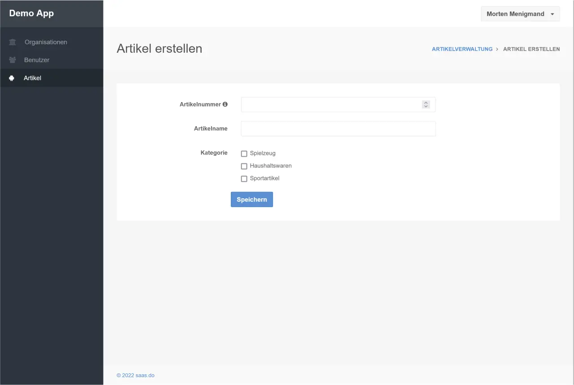Open the Morten Menigmand user dropdown
Viewport: 574px width, 385px height.
(515, 14)
